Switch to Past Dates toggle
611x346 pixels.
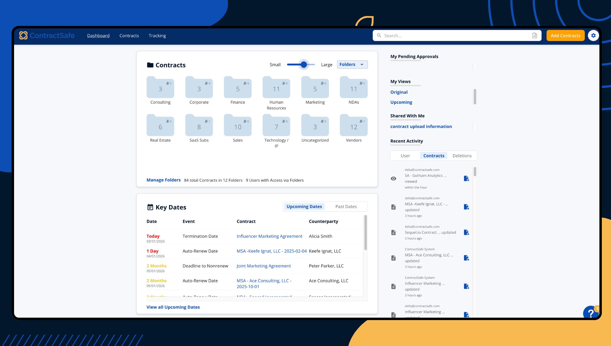(346, 207)
